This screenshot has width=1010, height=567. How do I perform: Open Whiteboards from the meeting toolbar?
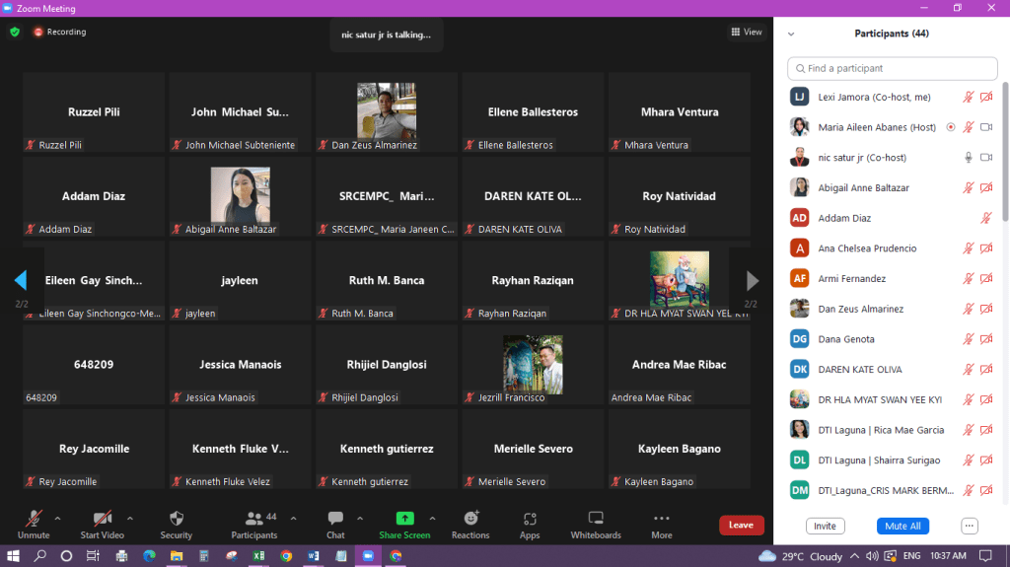coord(596,519)
